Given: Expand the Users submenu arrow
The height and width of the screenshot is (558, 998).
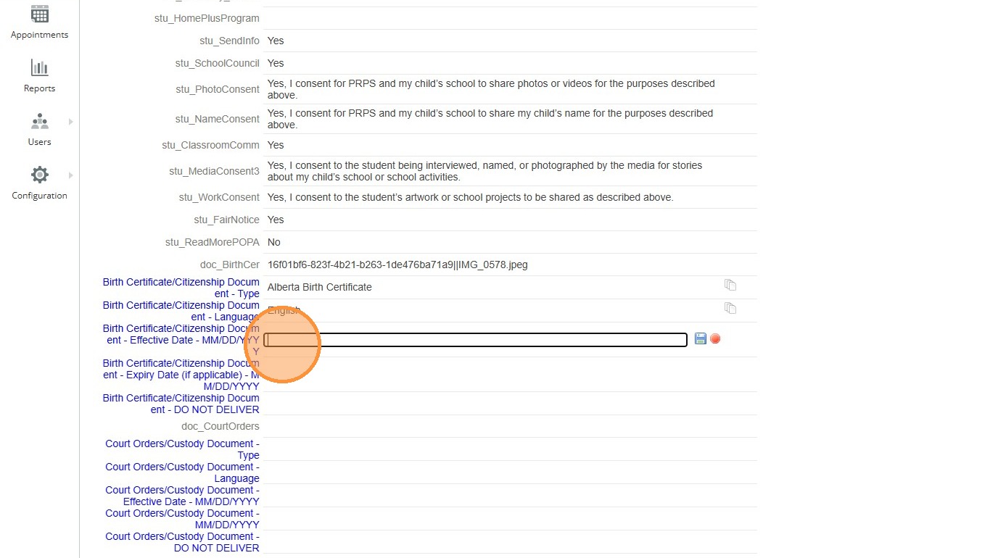Looking at the screenshot, I should 71,122.
